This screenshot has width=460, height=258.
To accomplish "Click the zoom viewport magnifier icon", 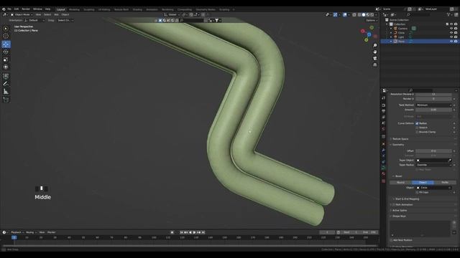I will [x=375, y=45].
